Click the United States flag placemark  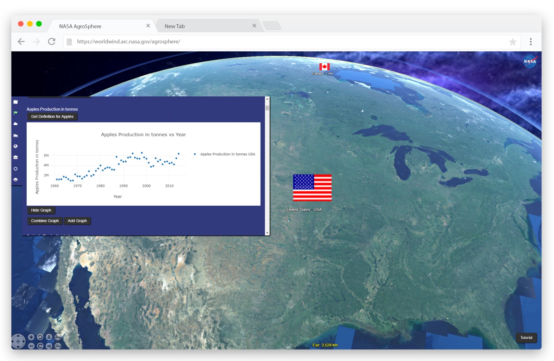312,188
